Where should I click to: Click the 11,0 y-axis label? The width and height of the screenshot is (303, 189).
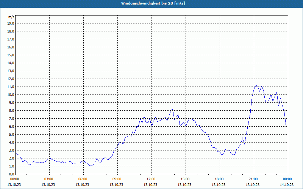pos(11,87)
